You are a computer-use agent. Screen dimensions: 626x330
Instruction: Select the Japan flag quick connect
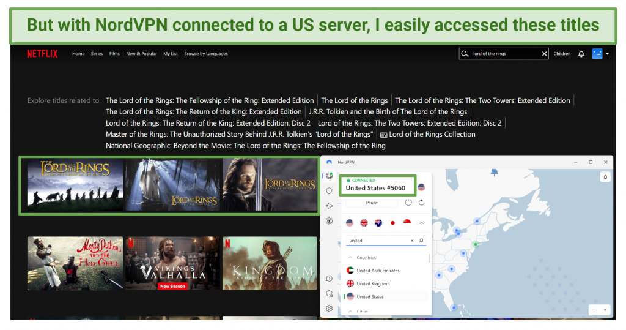(x=393, y=223)
